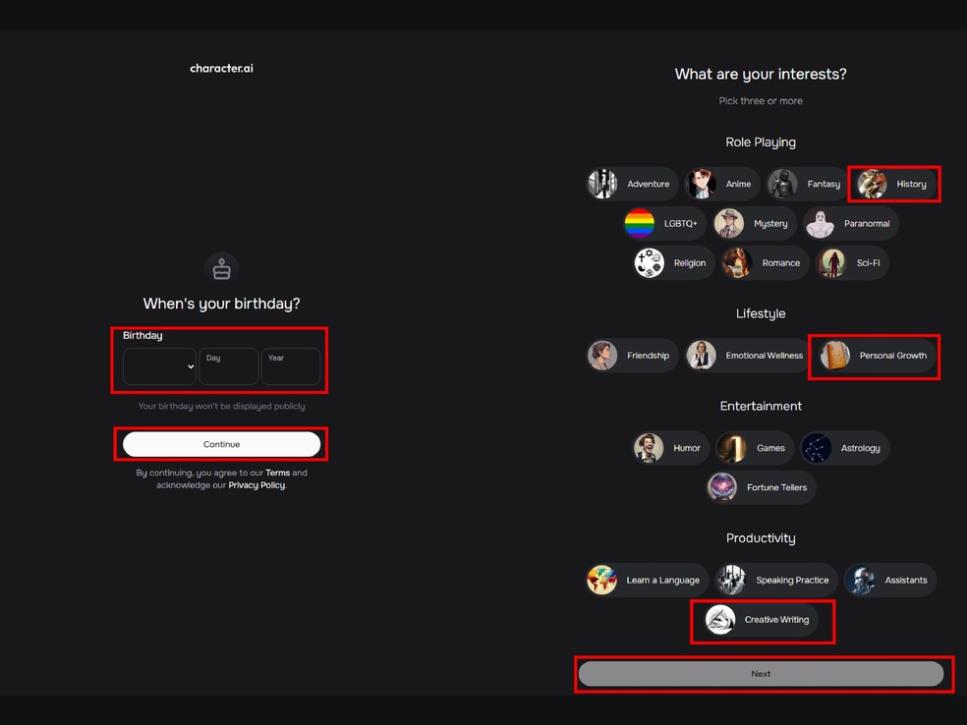Click the character.ai logo

click(221, 69)
